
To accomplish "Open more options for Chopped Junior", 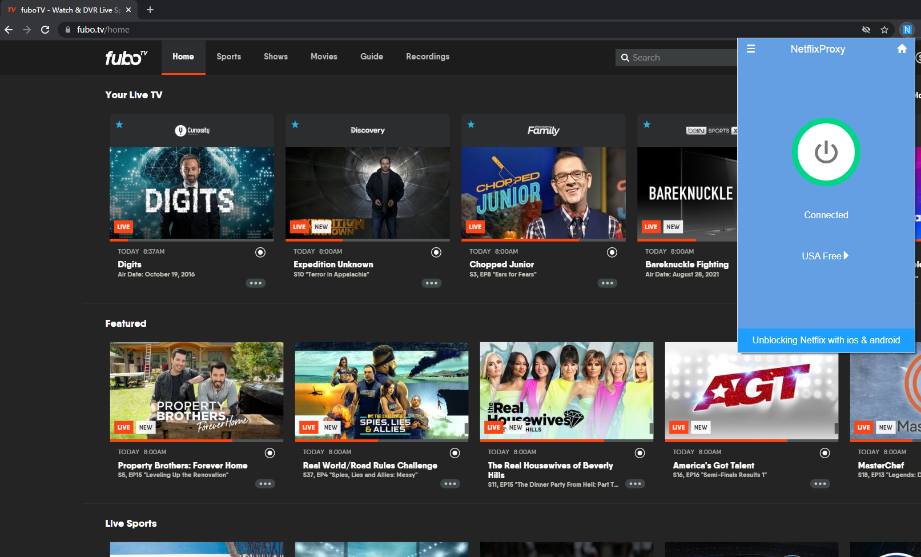I will (608, 283).
